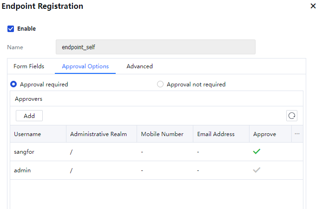Click the Approve column header

(264, 134)
